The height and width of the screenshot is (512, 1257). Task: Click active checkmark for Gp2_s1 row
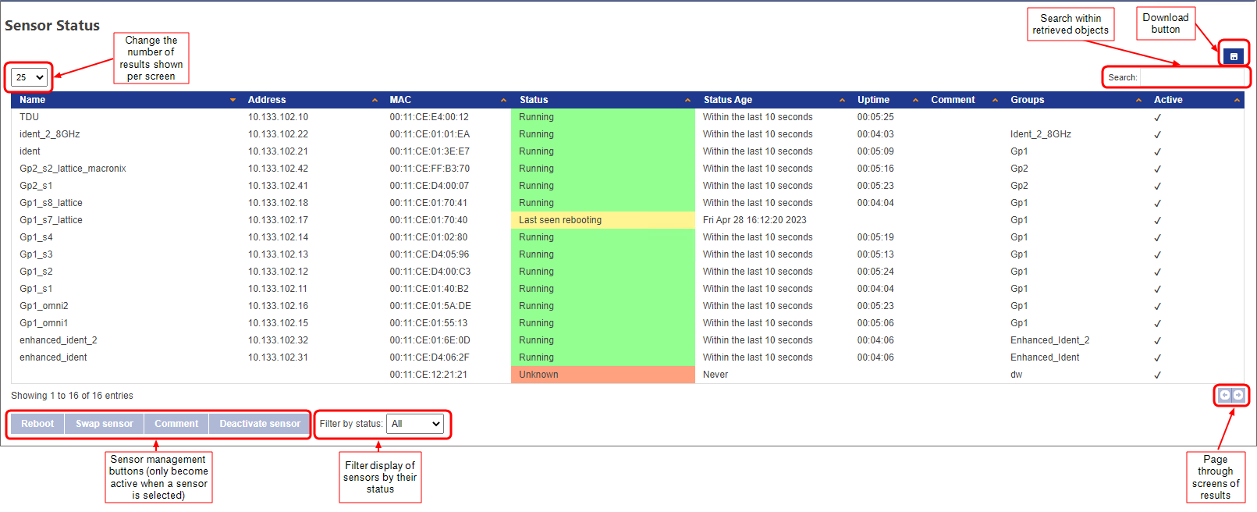coord(1157,187)
